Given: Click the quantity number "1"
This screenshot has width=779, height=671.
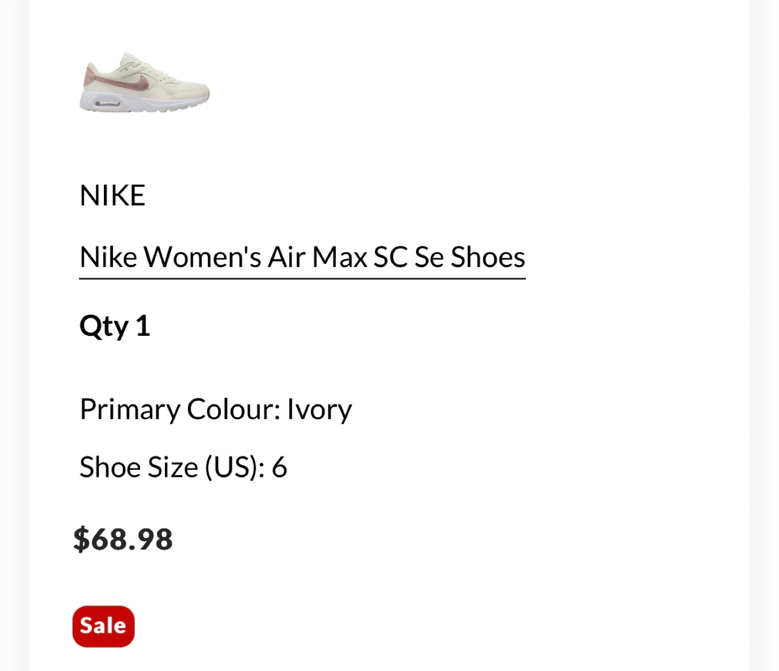Looking at the screenshot, I should click(x=142, y=326).
